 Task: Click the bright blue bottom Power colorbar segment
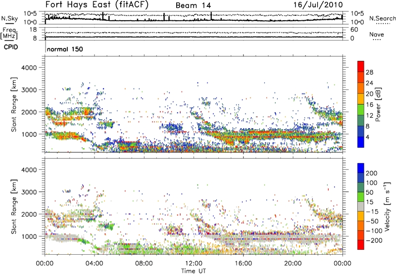click(361, 142)
